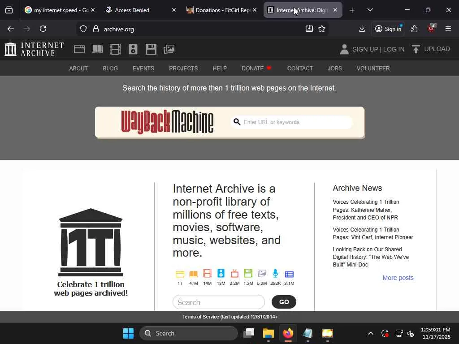Bookmark this page with the star
459x344 pixels.
(322, 29)
